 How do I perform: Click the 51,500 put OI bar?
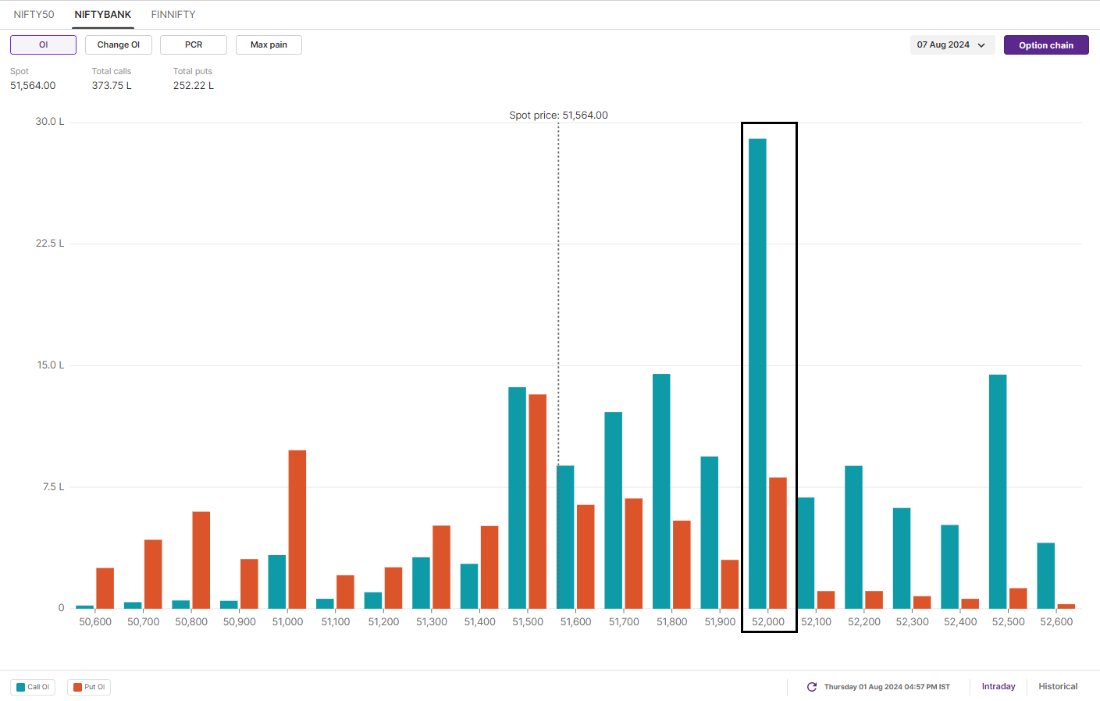(x=537, y=502)
